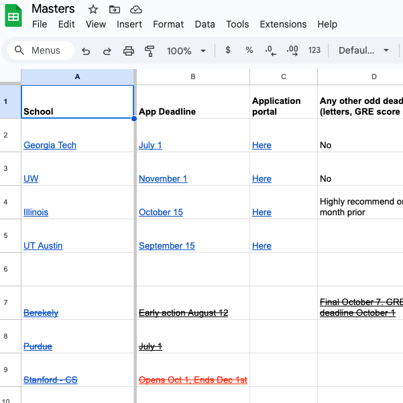
Task: Format as currency with dollar sign
Action: 228,50
